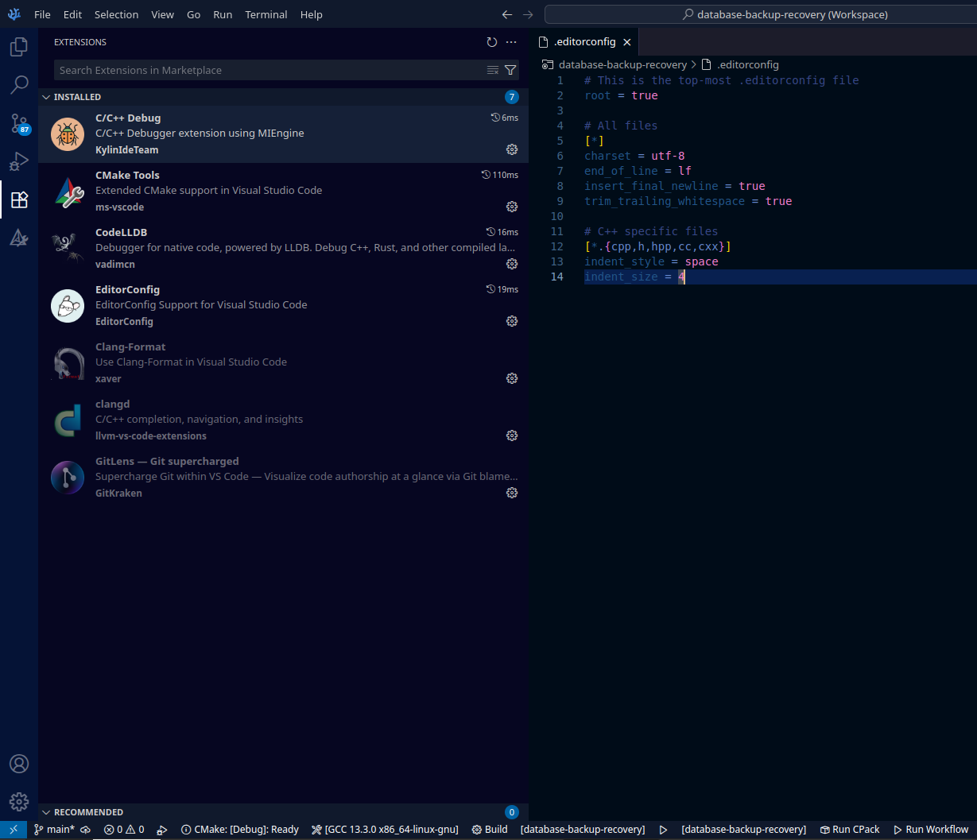Launch target play icon in status bar

click(x=663, y=830)
